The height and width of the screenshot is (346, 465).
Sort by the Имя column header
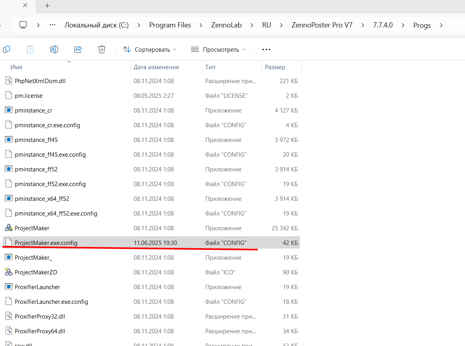tap(16, 67)
